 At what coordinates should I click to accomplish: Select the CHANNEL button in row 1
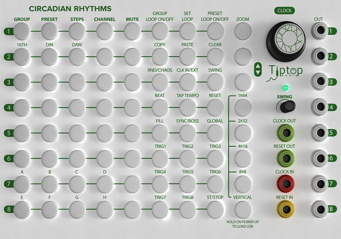[105, 31]
